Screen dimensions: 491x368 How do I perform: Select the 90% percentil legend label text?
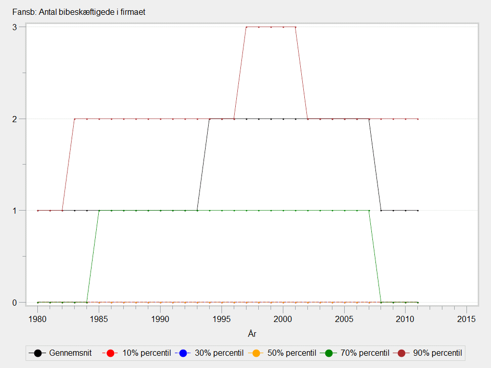(x=437, y=353)
